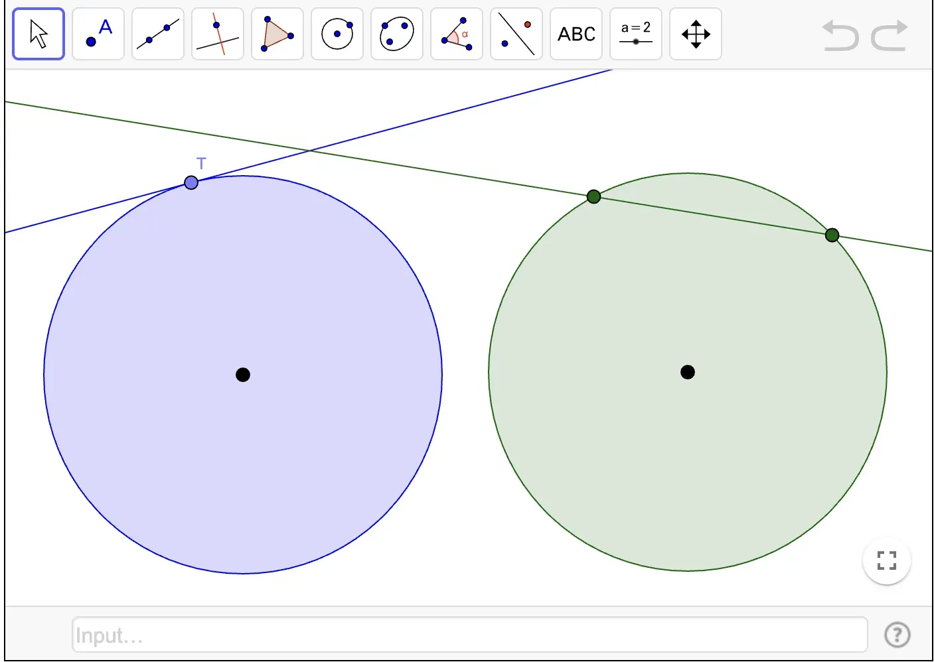Click the Undo arrow
Screen dimensions: 934x662
(840, 36)
